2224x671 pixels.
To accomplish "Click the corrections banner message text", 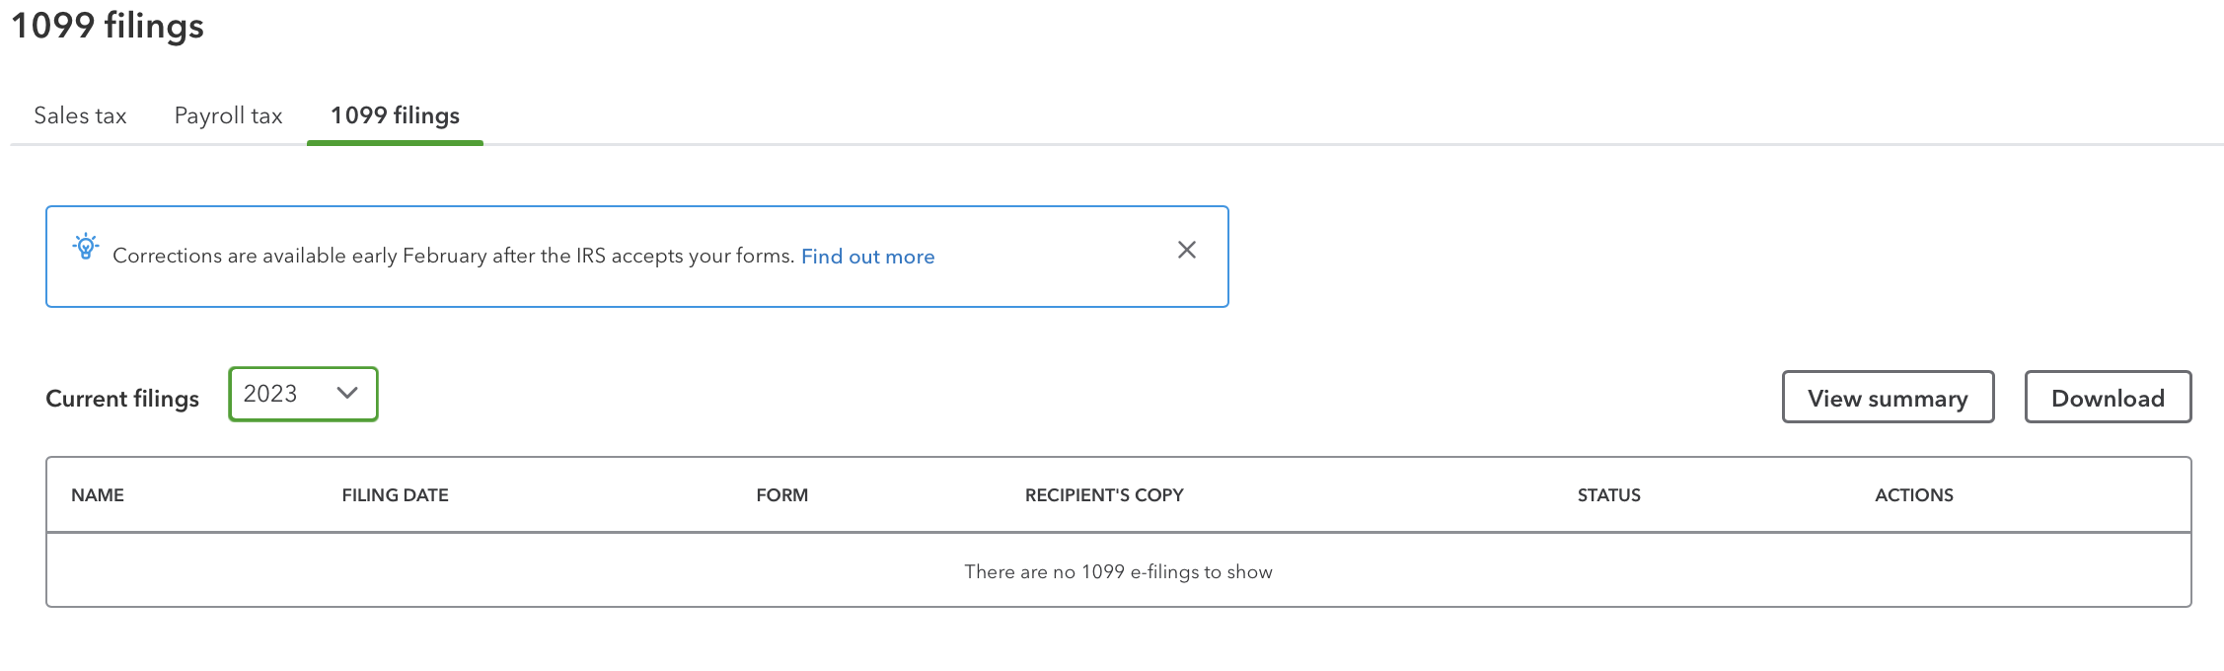I will click(x=453, y=257).
